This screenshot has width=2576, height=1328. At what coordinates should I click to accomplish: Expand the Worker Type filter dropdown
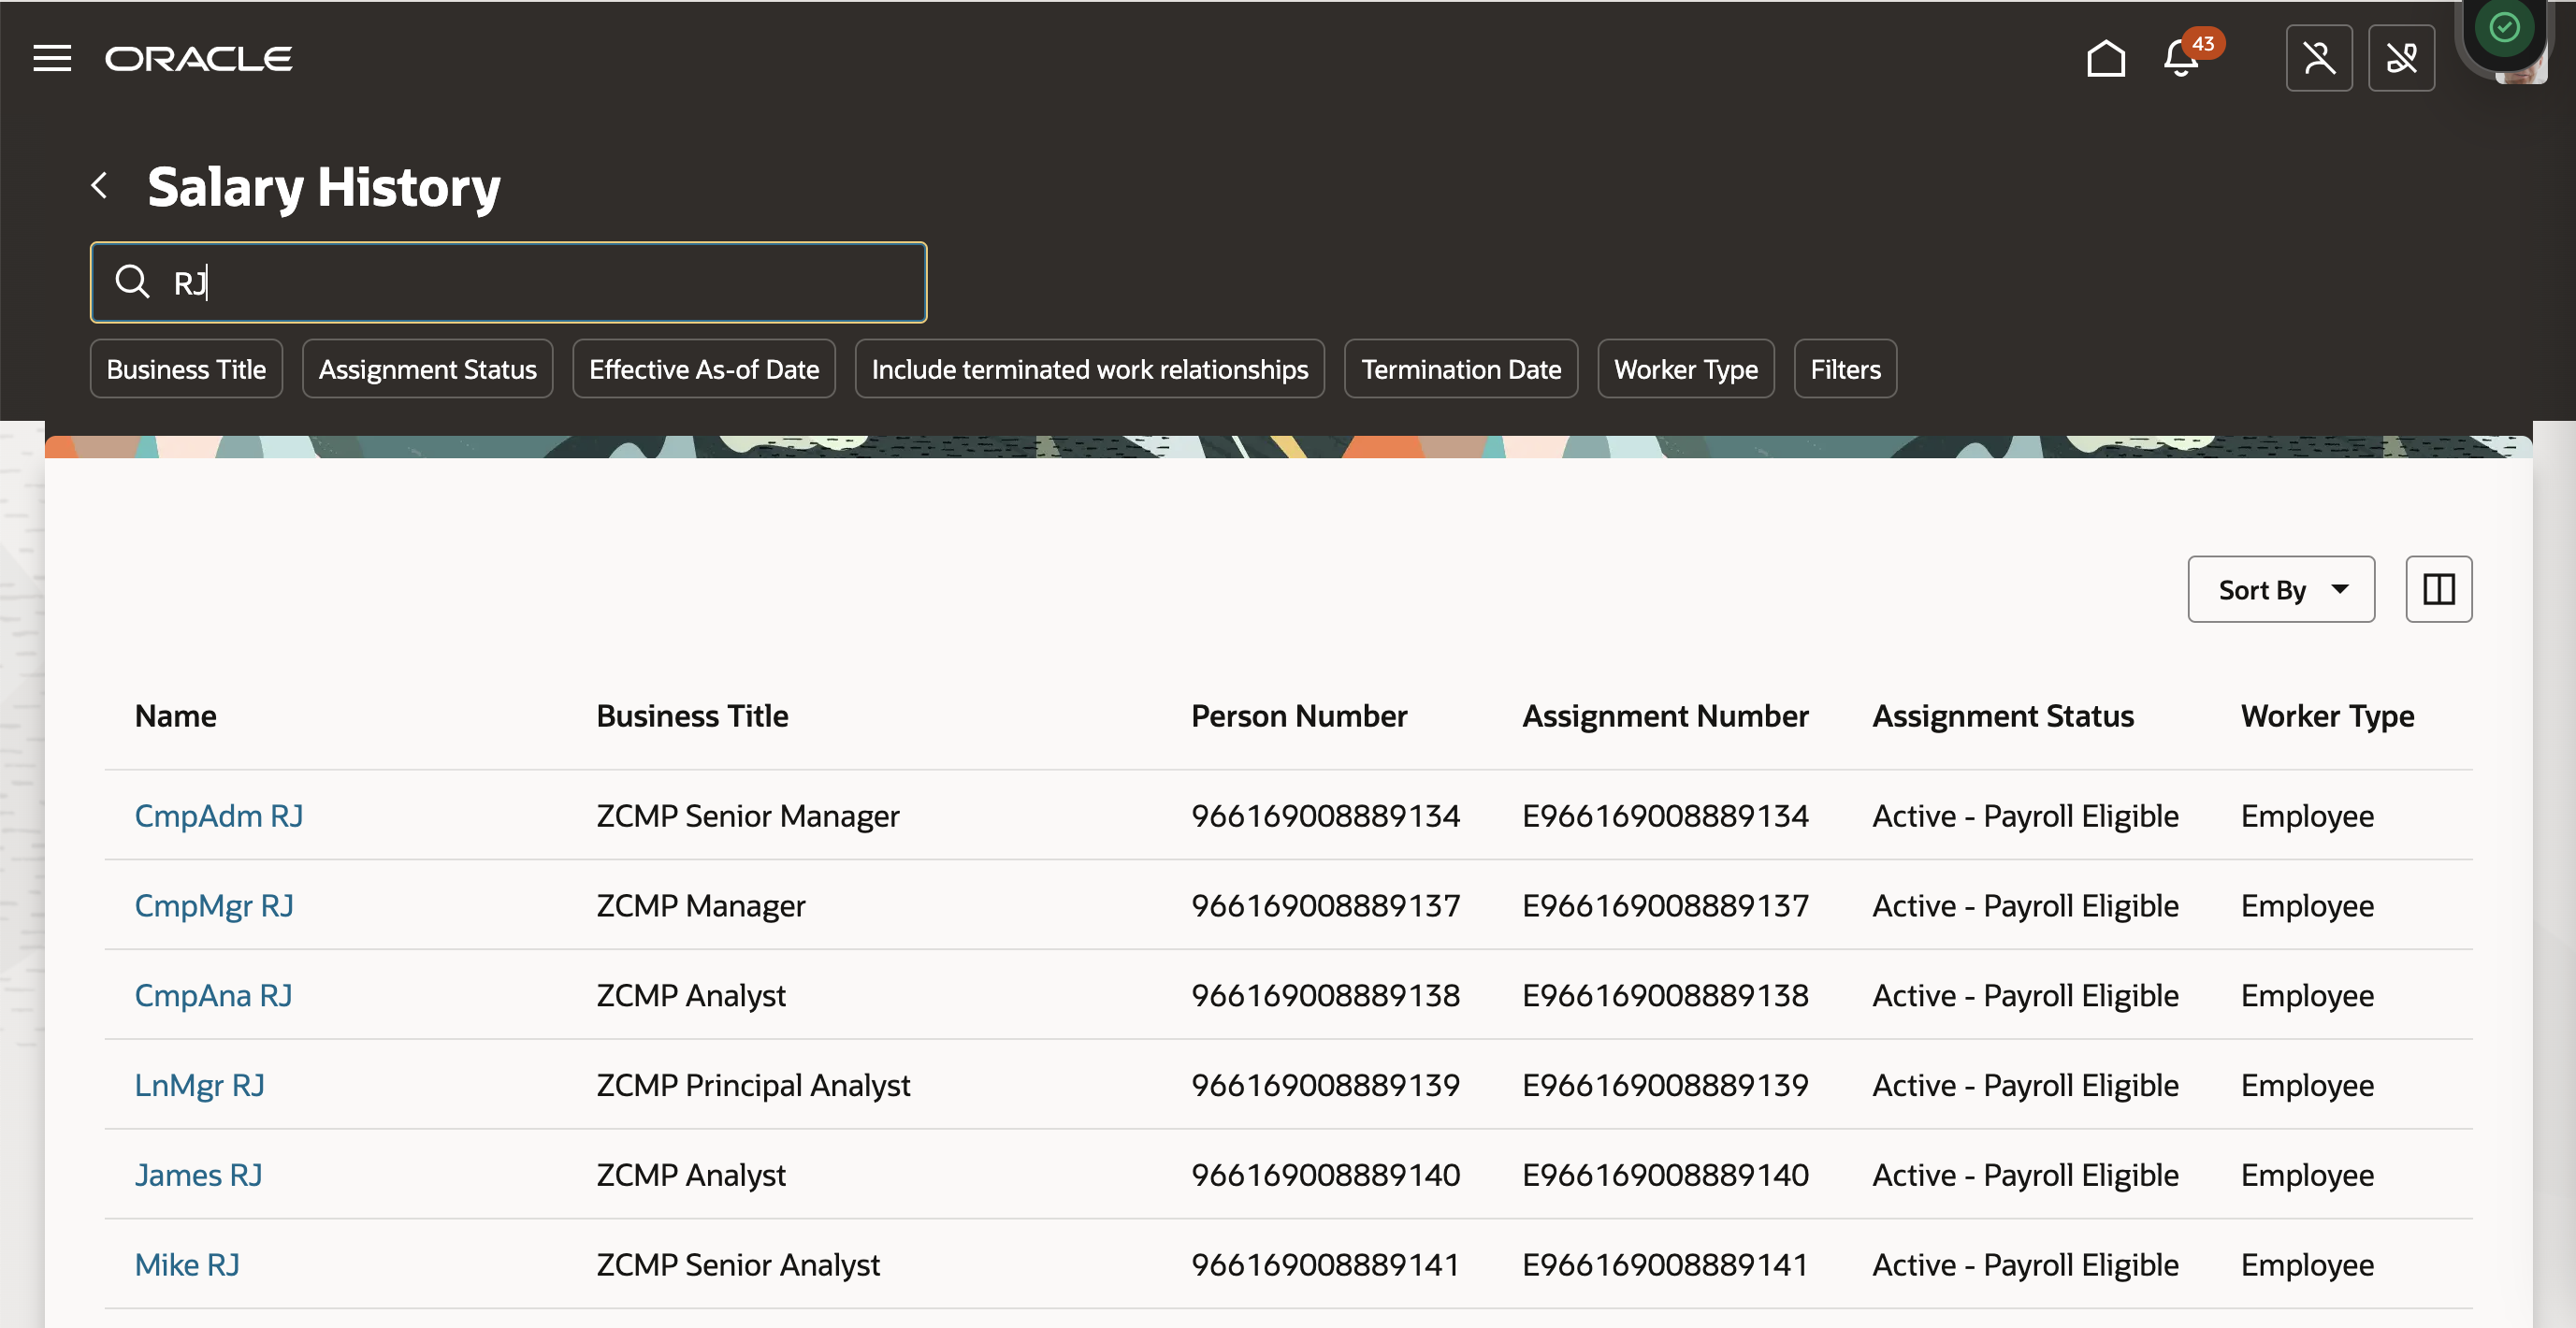point(1684,368)
